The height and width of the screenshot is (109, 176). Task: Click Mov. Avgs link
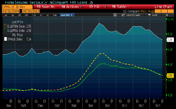pos(148,11)
